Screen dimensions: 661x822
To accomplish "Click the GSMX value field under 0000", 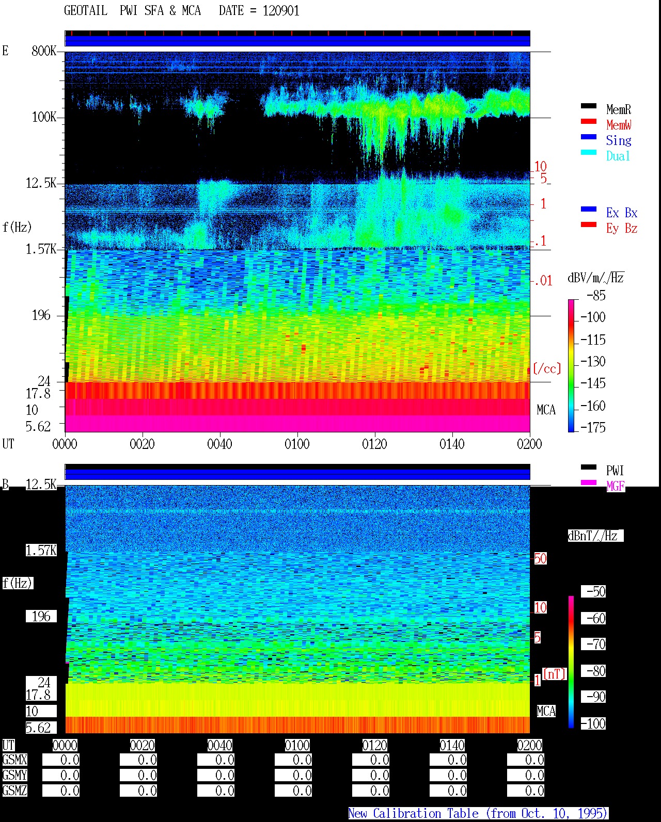I will tap(61, 760).
